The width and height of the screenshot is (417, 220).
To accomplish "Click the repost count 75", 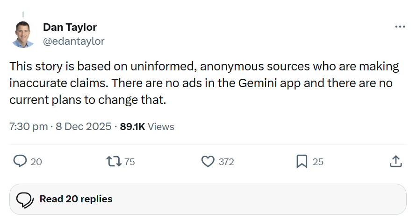I will (x=129, y=162).
